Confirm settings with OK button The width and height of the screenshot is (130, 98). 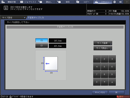[x=116, y=92]
